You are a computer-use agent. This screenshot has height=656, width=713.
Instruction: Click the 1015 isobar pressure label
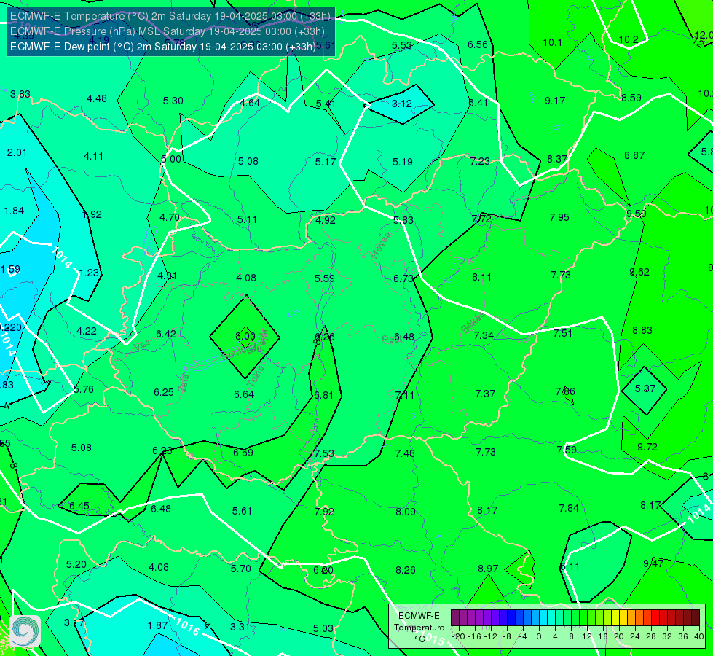pos(432,639)
